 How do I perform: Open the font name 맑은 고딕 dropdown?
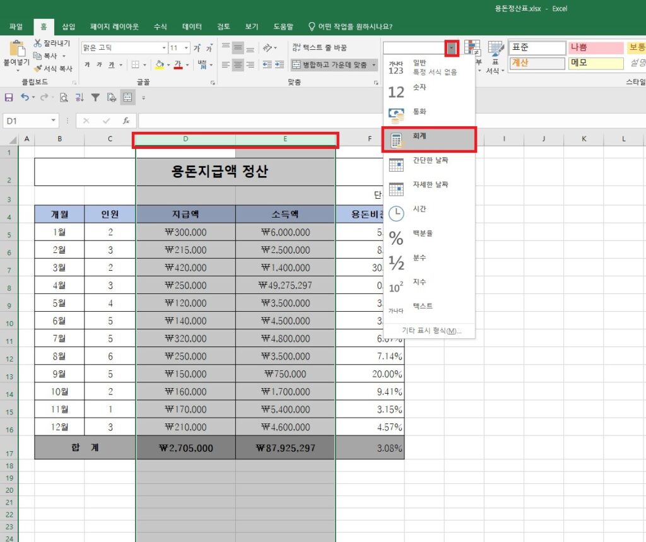click(x=164, y=48)
